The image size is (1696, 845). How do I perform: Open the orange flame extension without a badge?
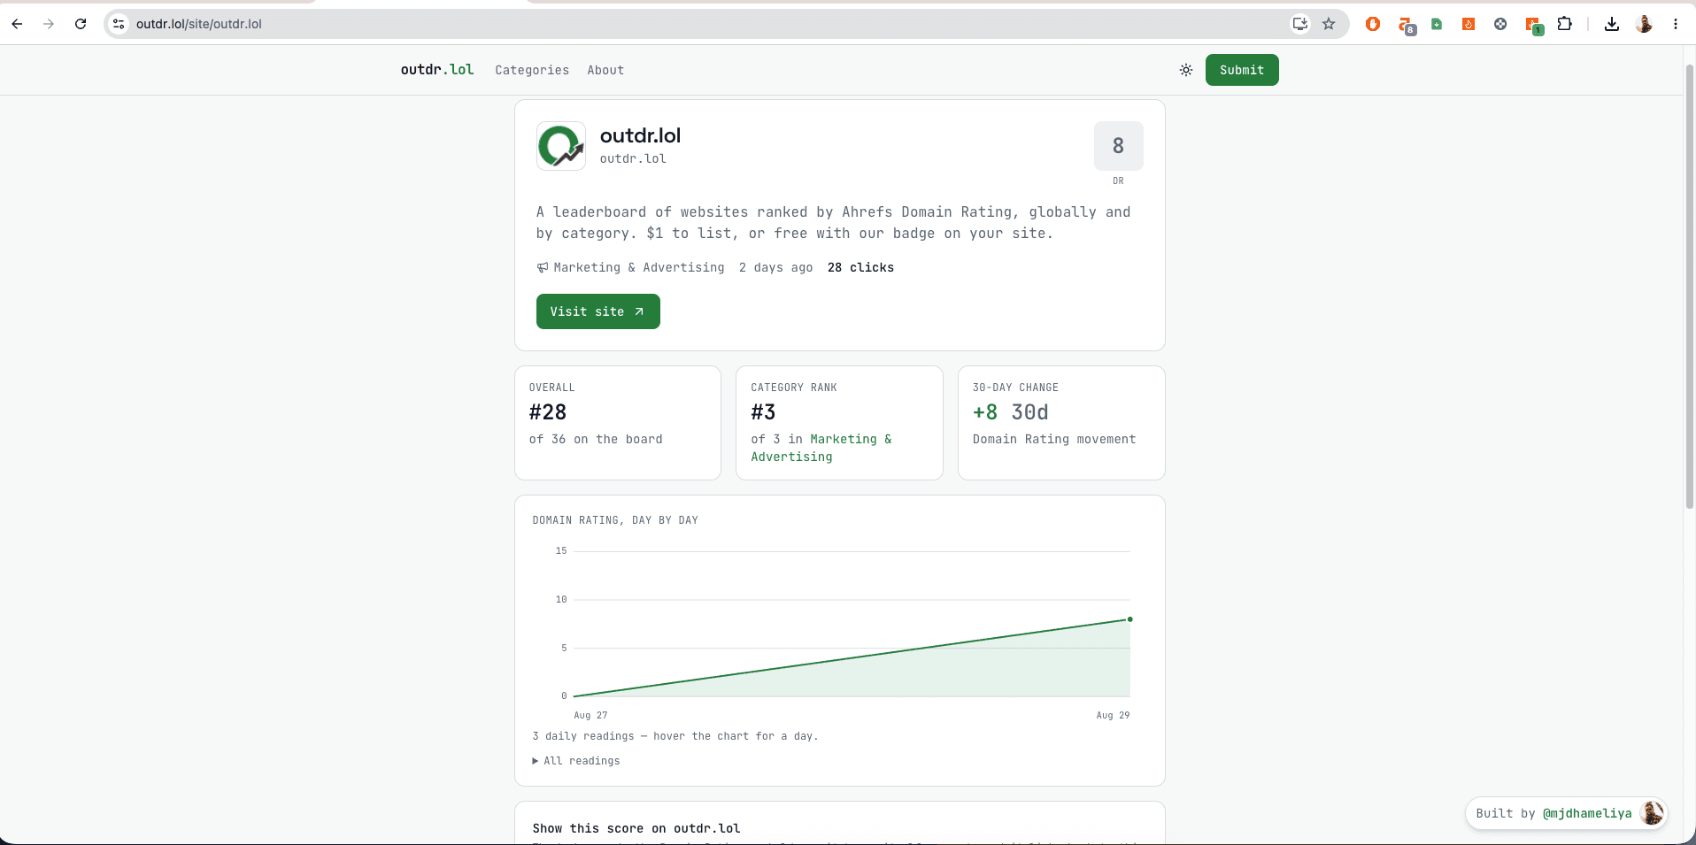(x=1469, y=24)
